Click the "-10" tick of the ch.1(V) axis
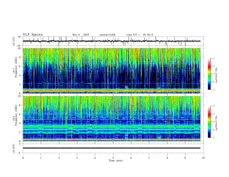 [19, 46]
